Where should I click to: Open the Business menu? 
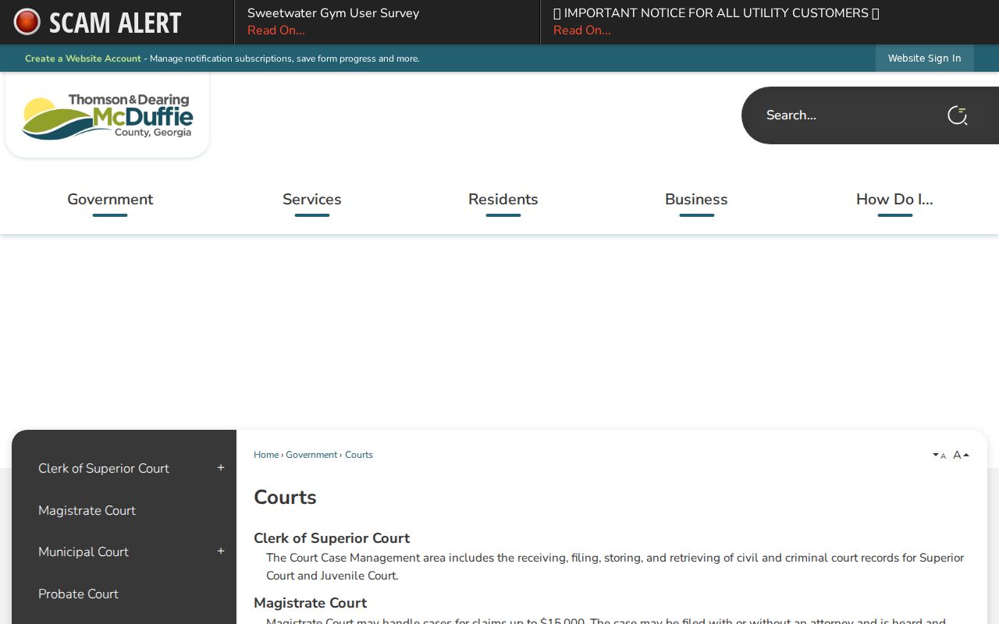696,200
